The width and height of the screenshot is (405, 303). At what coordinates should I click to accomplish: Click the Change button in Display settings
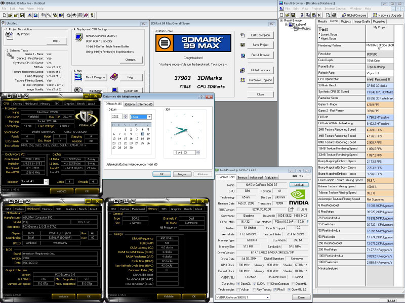[x=131, y=60]
